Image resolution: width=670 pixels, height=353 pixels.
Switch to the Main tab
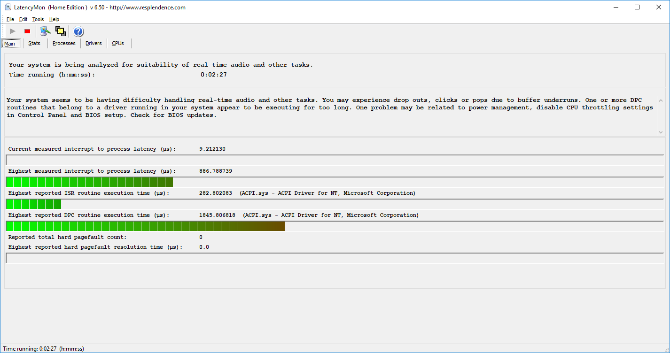tap(10, 44)
